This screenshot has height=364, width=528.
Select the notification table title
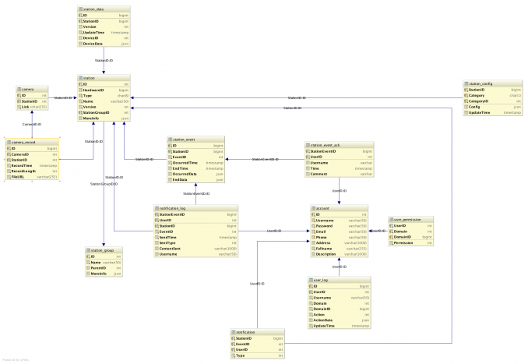point(245,332)
